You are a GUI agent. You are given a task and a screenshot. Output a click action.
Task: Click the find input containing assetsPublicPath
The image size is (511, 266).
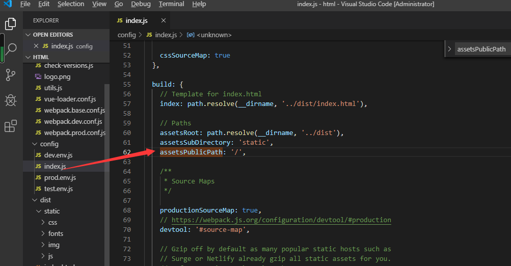(482, 49)
